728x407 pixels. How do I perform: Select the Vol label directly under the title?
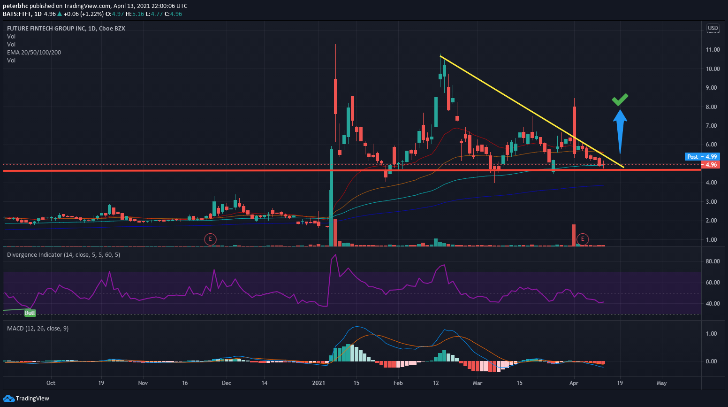coord(11,37)
